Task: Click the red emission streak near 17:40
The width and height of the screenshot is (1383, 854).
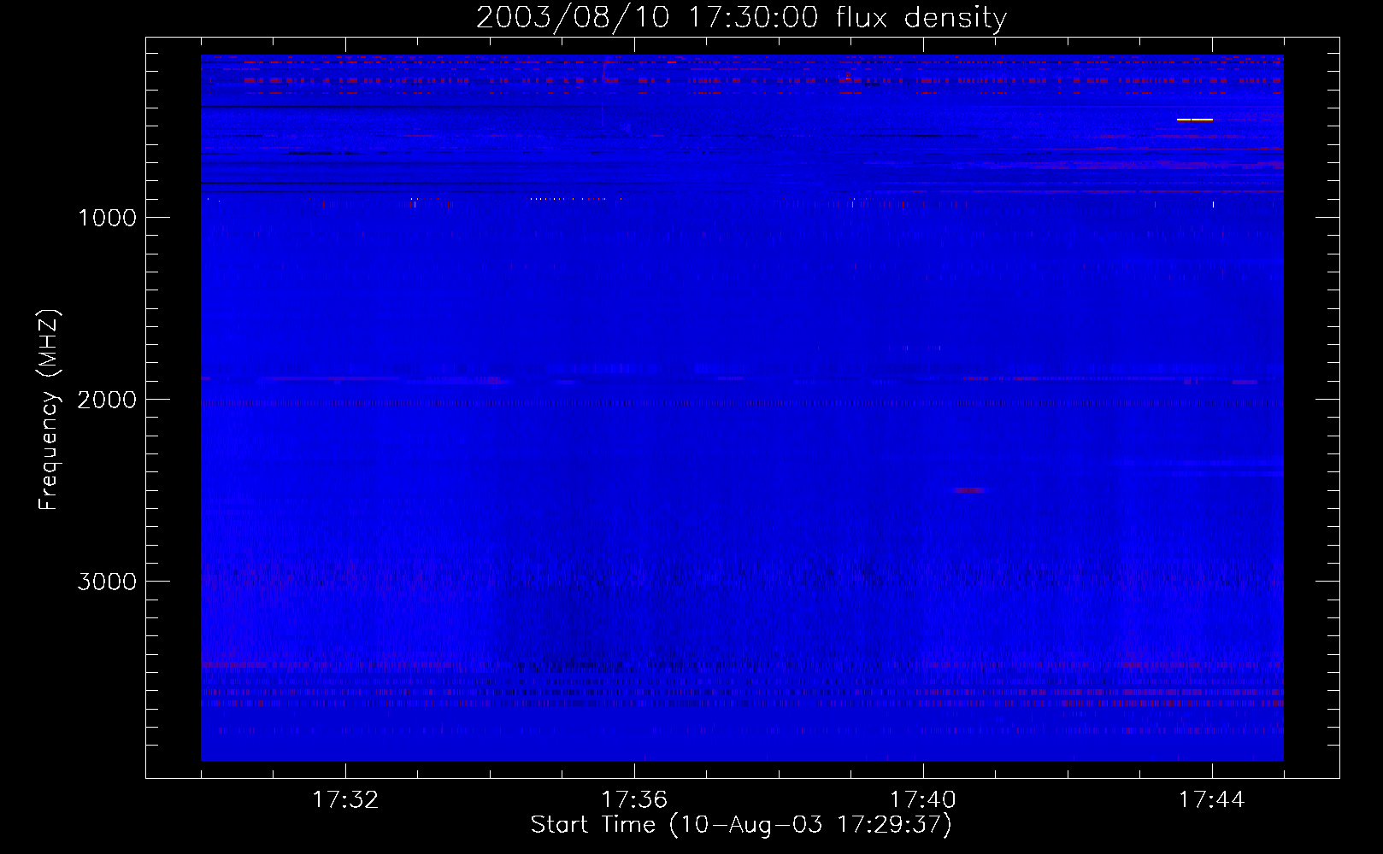Action: pos(969,490)
